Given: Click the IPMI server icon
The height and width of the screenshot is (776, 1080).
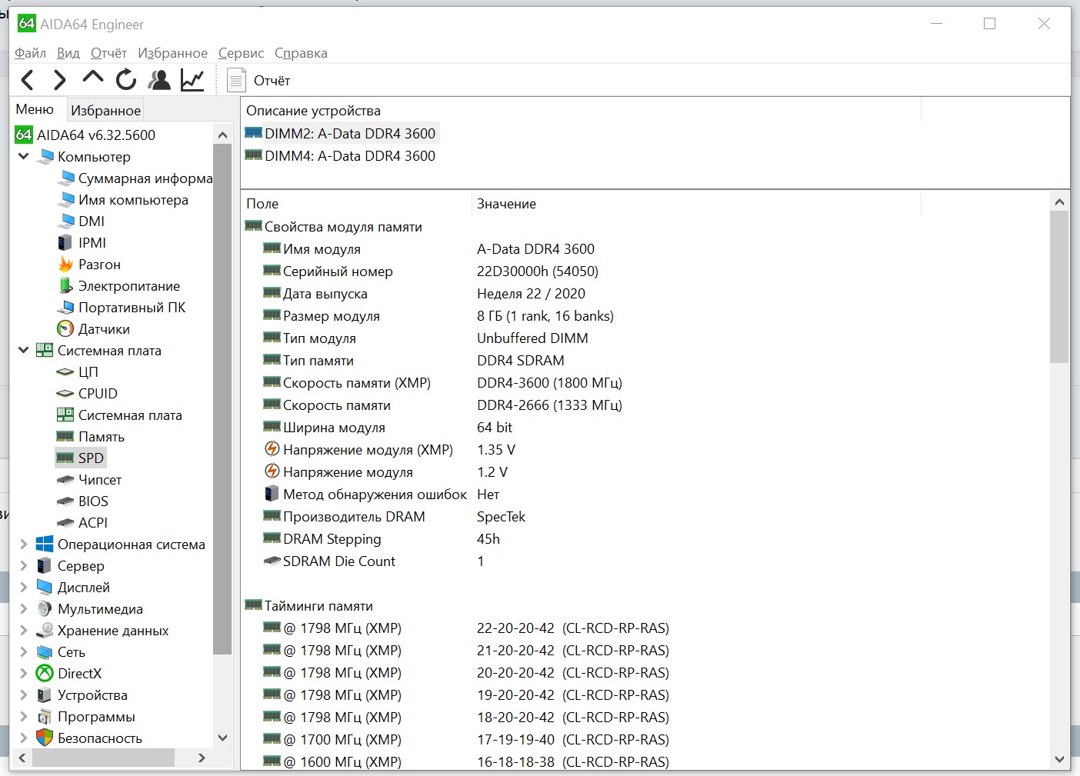Looking at the screenshot, I should pos(65,242).
